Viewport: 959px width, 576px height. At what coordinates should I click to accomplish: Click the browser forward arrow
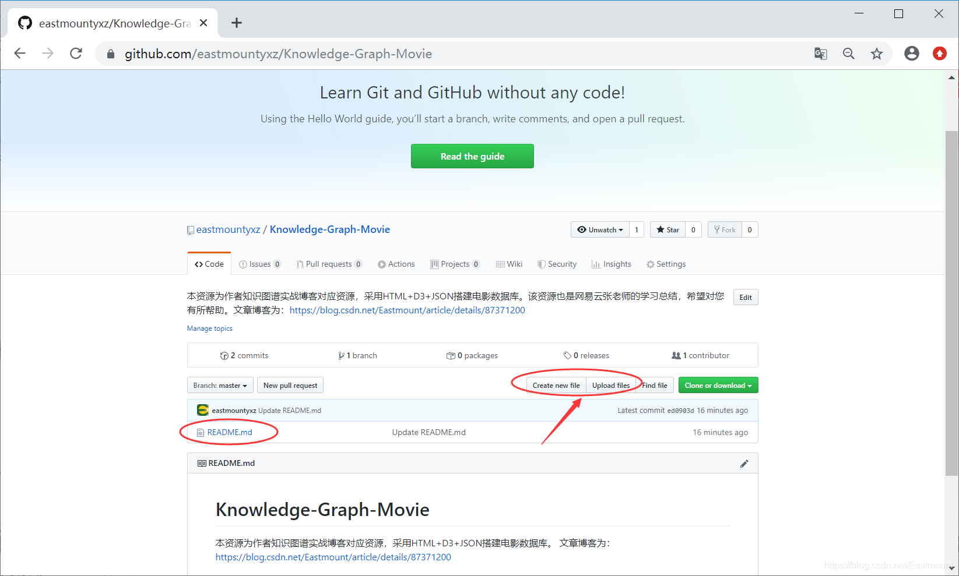pyautogui.click(x=48, y=54)
